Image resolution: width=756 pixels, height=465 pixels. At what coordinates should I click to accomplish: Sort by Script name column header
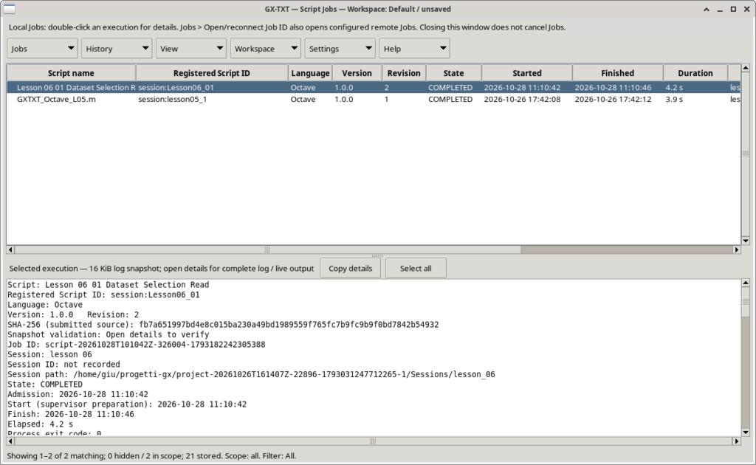(72, 73)
